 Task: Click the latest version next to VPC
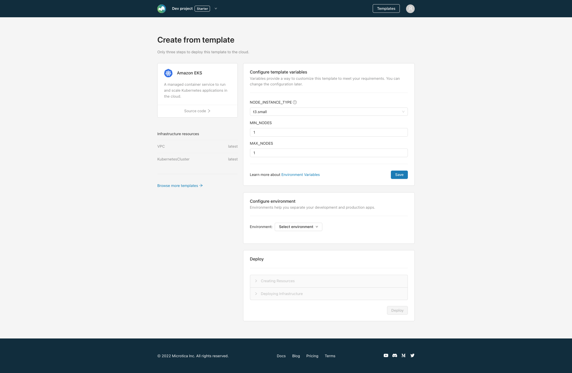tap(233, 146)
